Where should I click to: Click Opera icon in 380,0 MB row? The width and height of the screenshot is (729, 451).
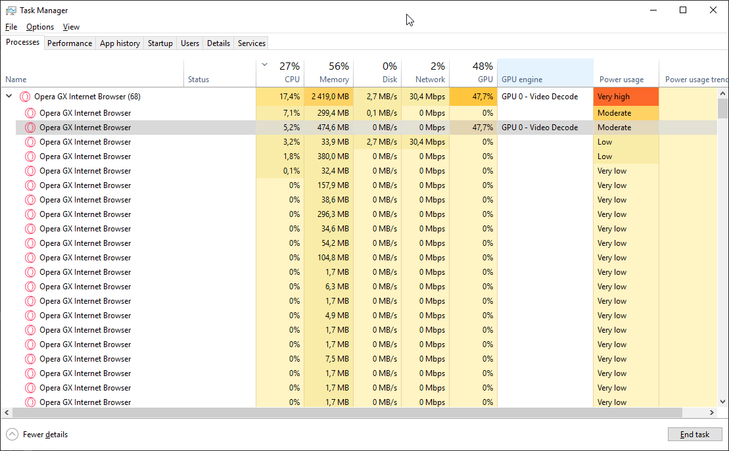pos(30,156)
